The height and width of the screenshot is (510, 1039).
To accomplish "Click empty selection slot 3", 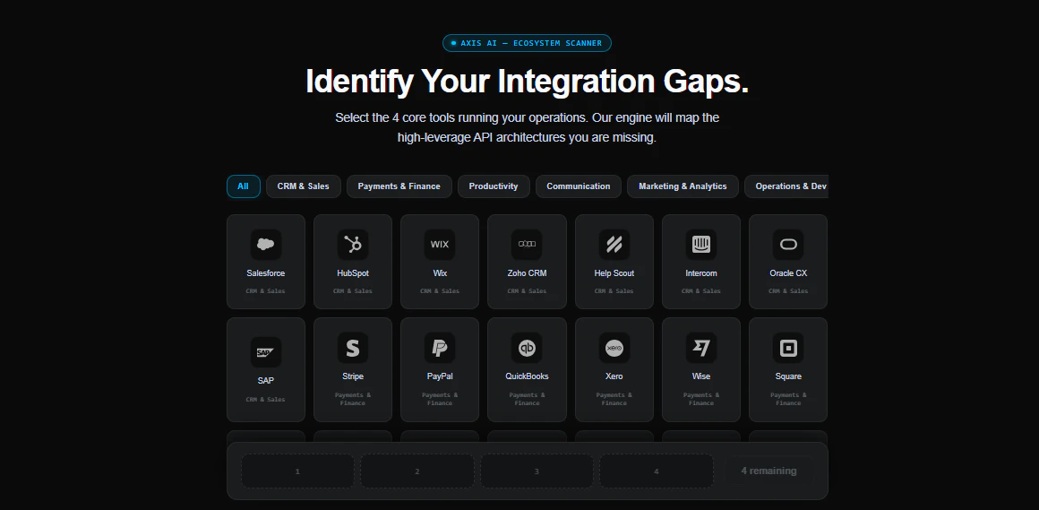I will coord(537,471).
